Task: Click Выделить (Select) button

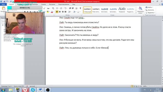Action: click(150, 13)
